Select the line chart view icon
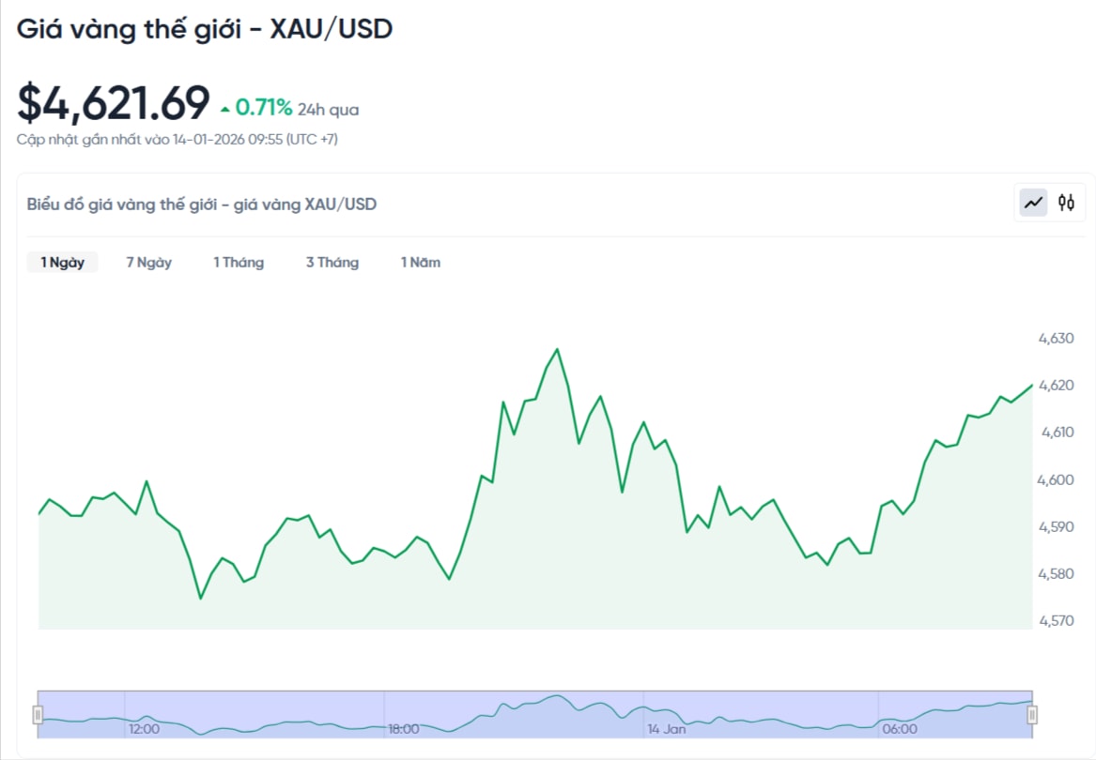1096x760 pixels. (x=1034, y=202)
